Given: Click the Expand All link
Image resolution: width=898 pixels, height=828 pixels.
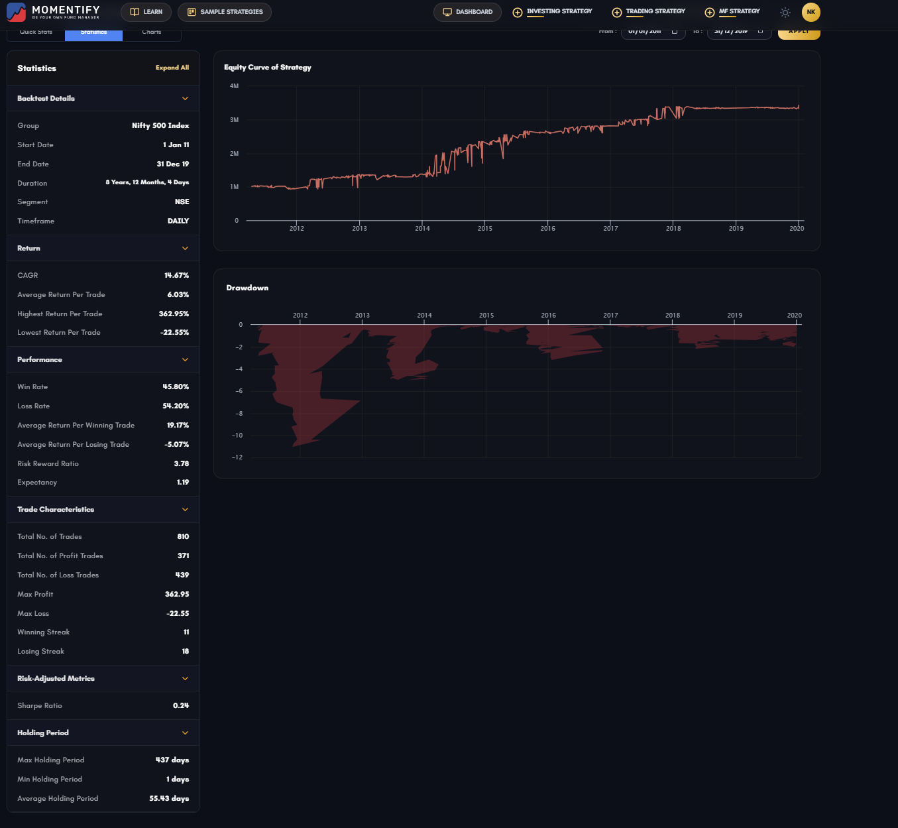Looking at the screenshot, I should 172,68.
